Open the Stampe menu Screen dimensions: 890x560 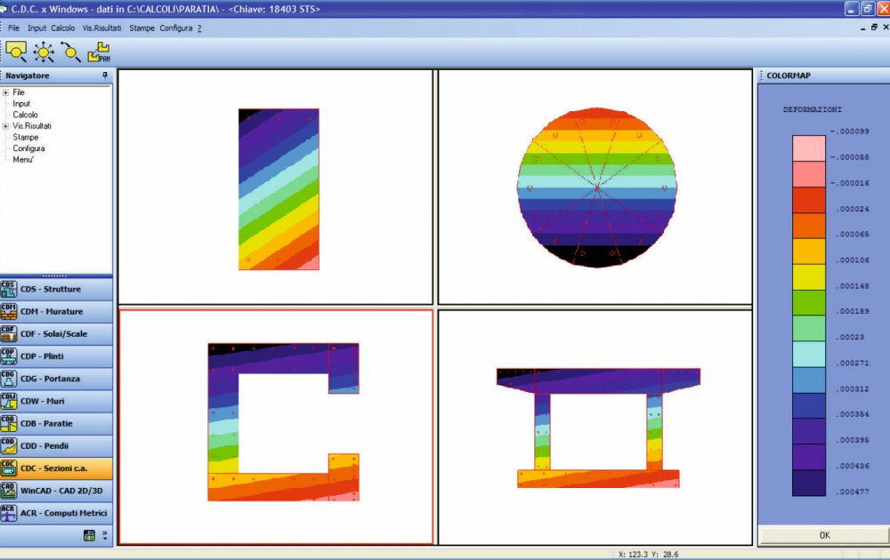[x=142, y=28]
